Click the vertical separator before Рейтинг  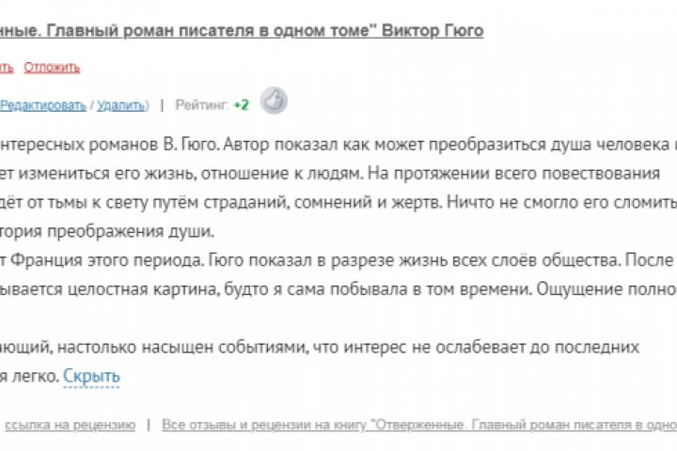(x=162, y=105)
